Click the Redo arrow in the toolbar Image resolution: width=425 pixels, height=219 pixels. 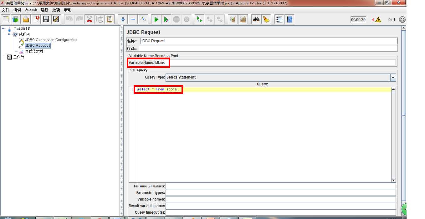tap(79, 19)
